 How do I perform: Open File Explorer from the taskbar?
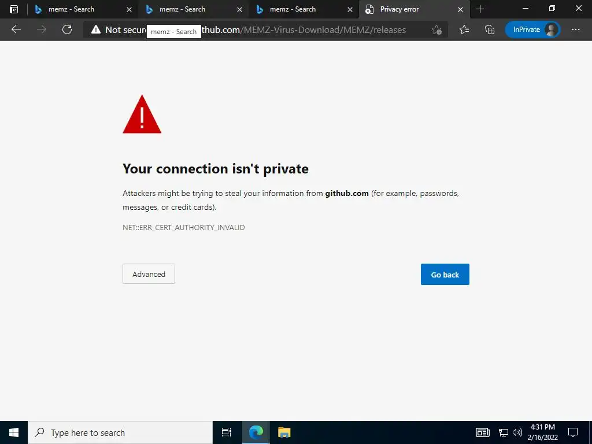[x=284, y=432]
